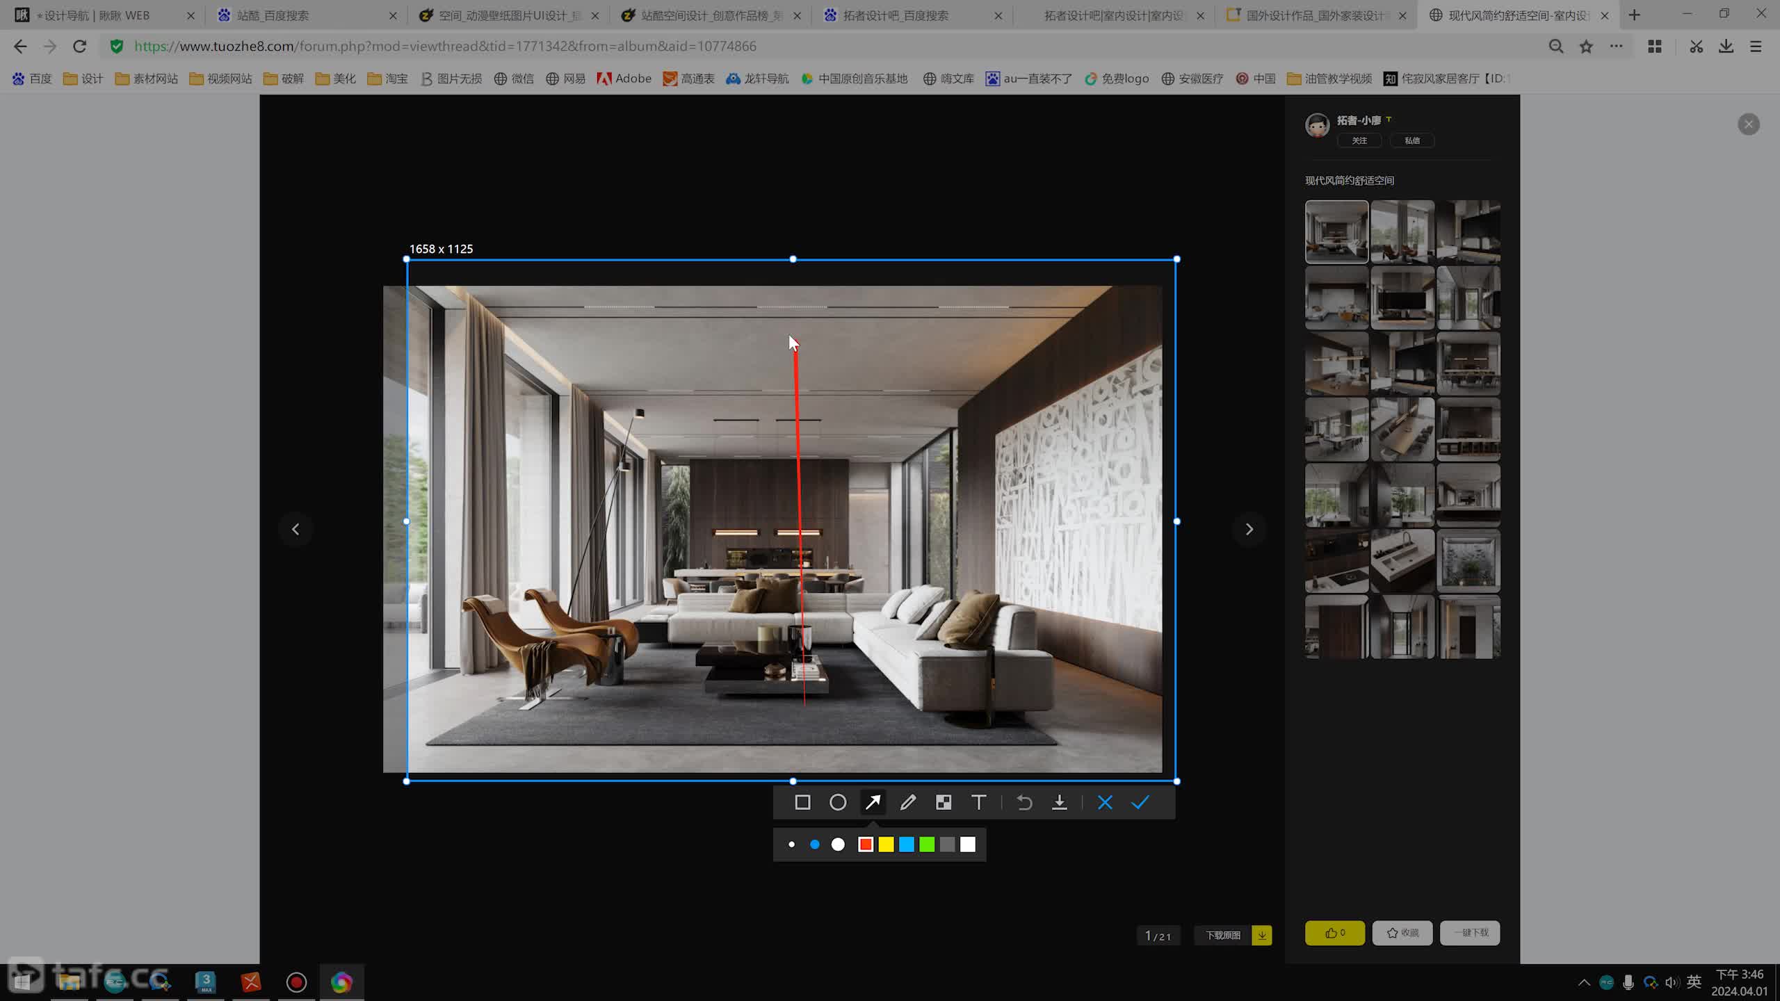Click the 一键下载 button
Image resolution: width=1780 pixels, height=1001 pixels.
click(x=1470, y=933)
